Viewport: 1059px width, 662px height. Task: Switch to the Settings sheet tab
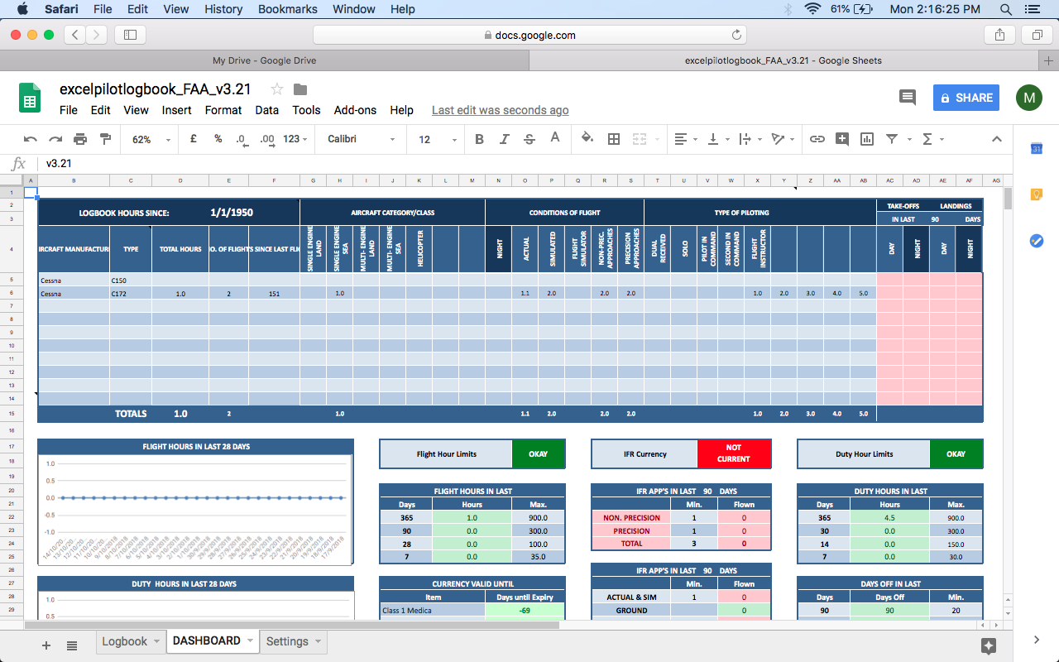293,641
